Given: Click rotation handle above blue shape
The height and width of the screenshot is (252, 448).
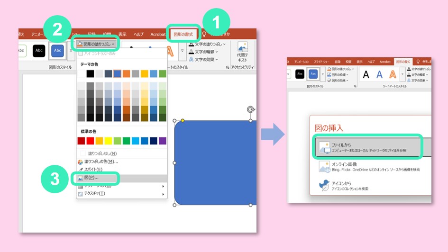Looking at the screenshot, I should (x=251, y=109).
